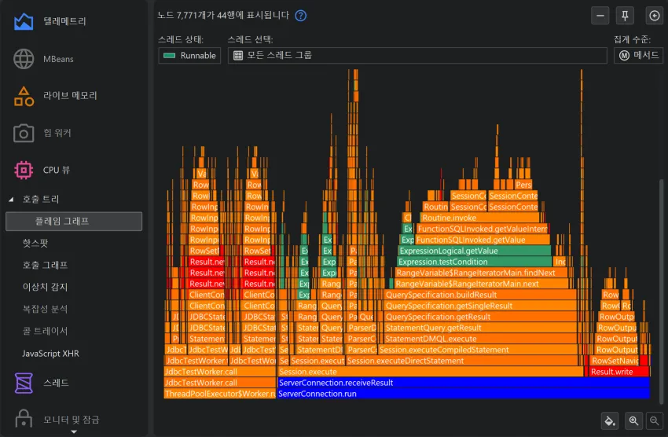
Task: Click the 텔레메트리 label
Action: [64, 21]
